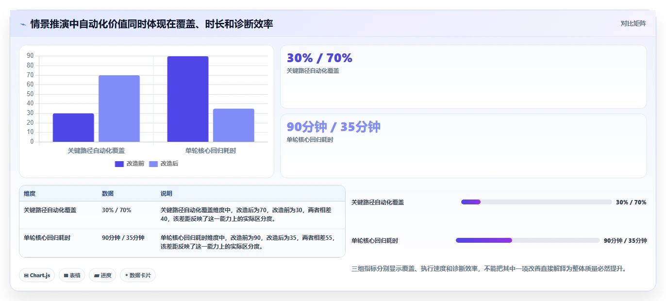Image resolution: width=666 pixels, height=301 pixels.
Task: Click the Chart.js tag chip
Action: pyautogui.click(x=37, y=275)
